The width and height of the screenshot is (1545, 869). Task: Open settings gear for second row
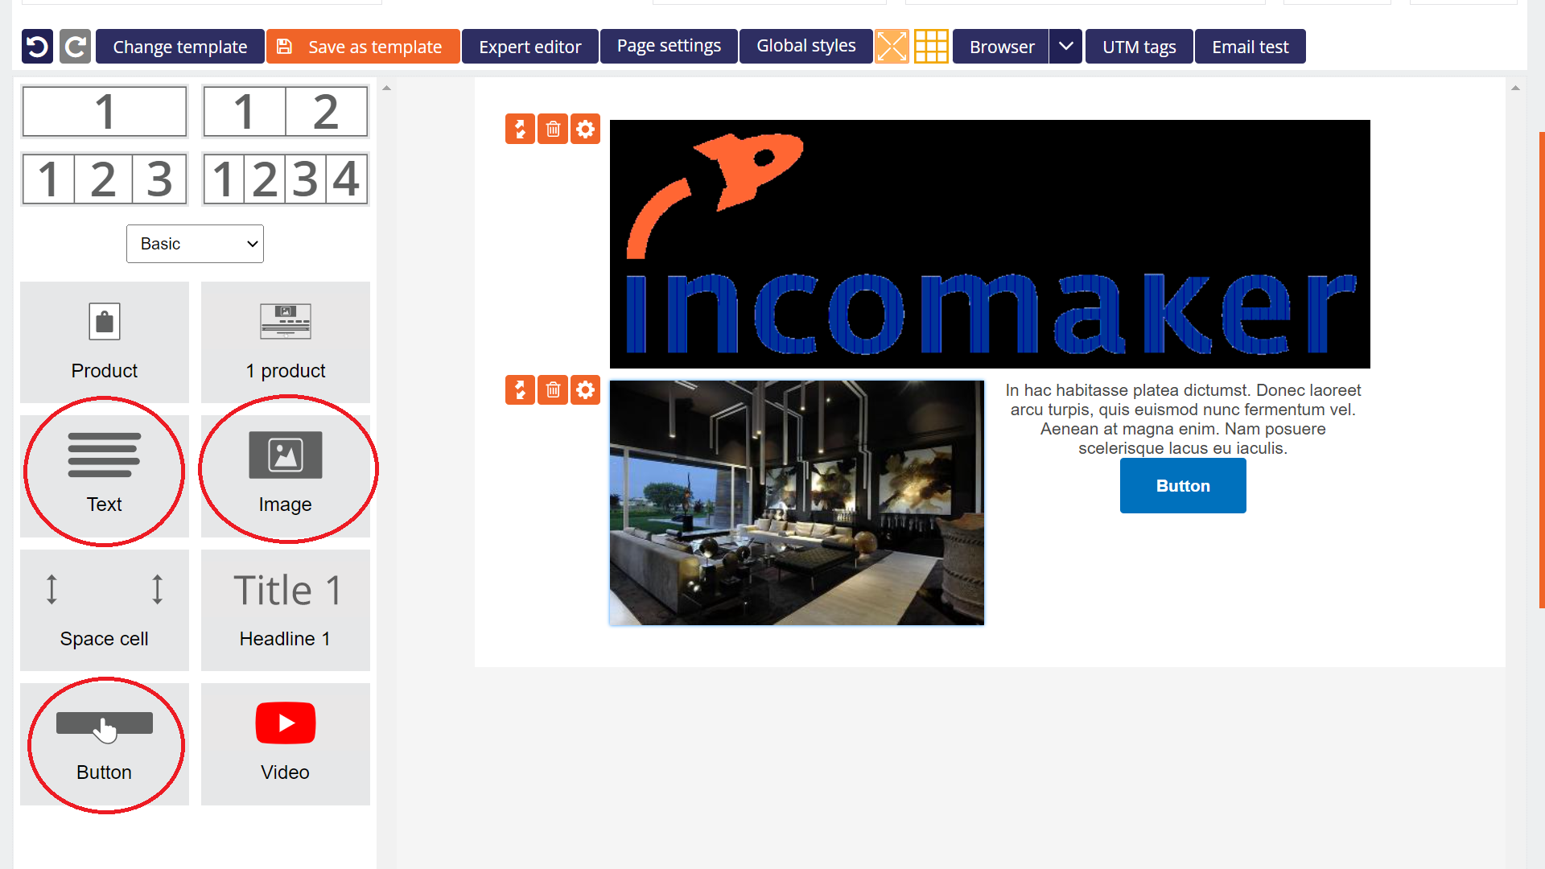point(585,390)
